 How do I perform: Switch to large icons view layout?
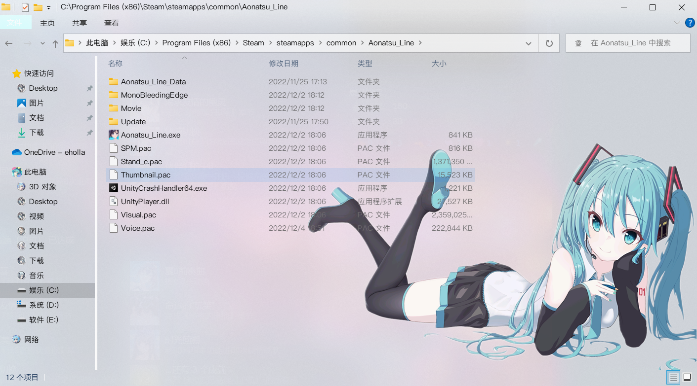click(x=687, y=378)
